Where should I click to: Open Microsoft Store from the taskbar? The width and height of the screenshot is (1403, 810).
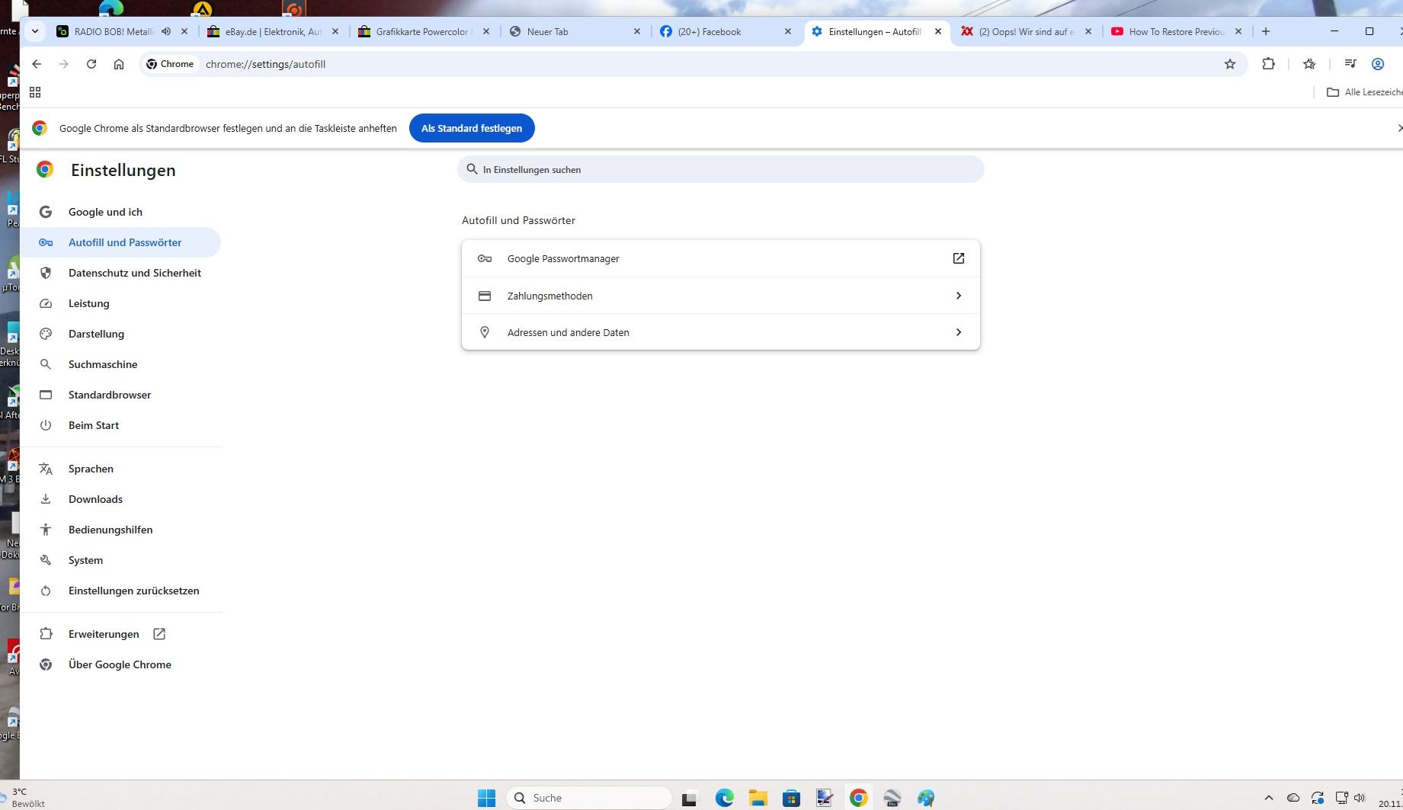(791, 797)
